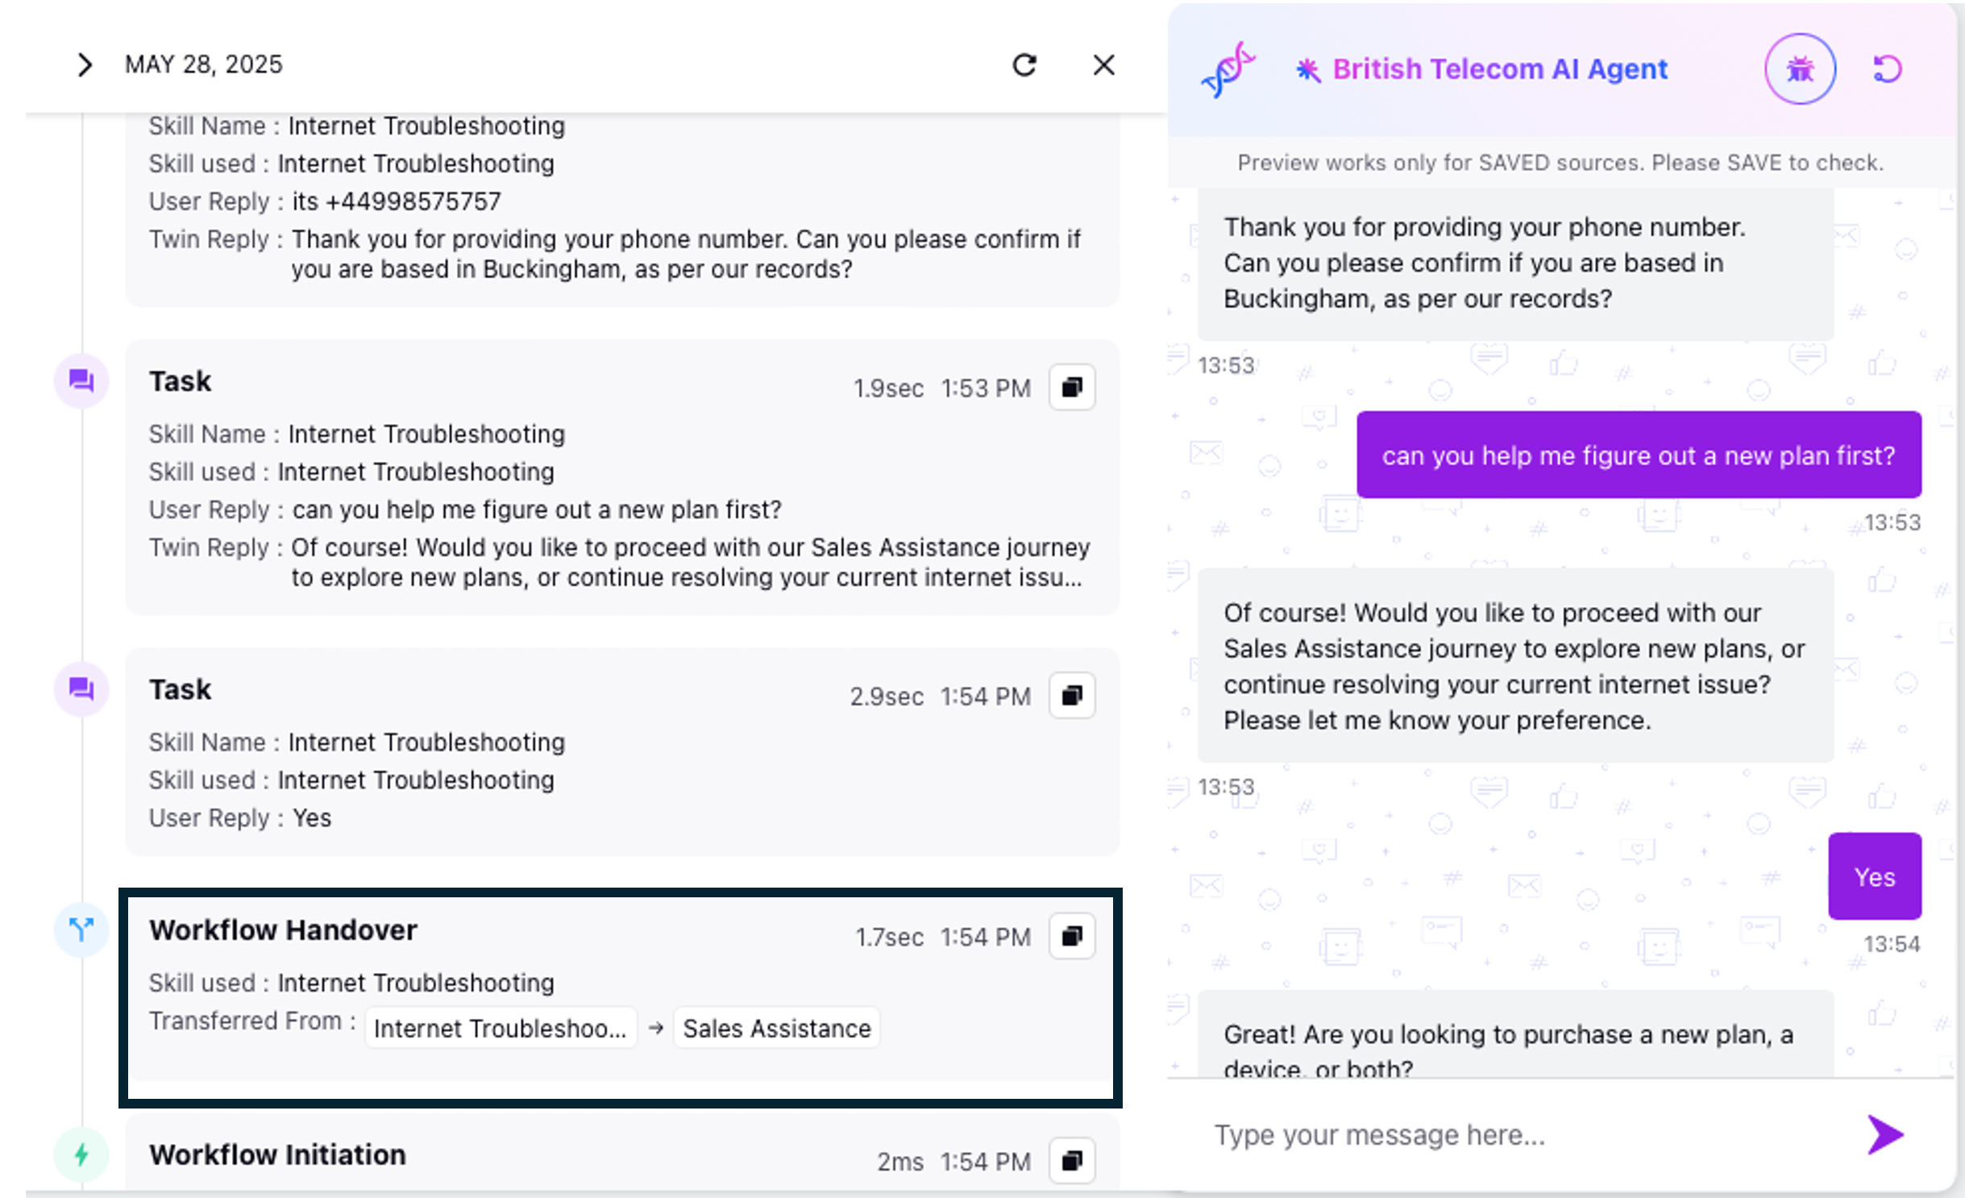Copy the 1:53 PM Task entry
Screen dimensions: 1965x1198
(1071, 388)
